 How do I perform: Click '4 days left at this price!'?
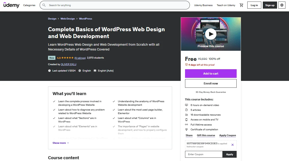202,65
